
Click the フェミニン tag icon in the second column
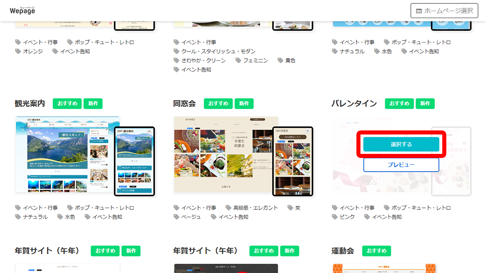click(x=239, y=60)
